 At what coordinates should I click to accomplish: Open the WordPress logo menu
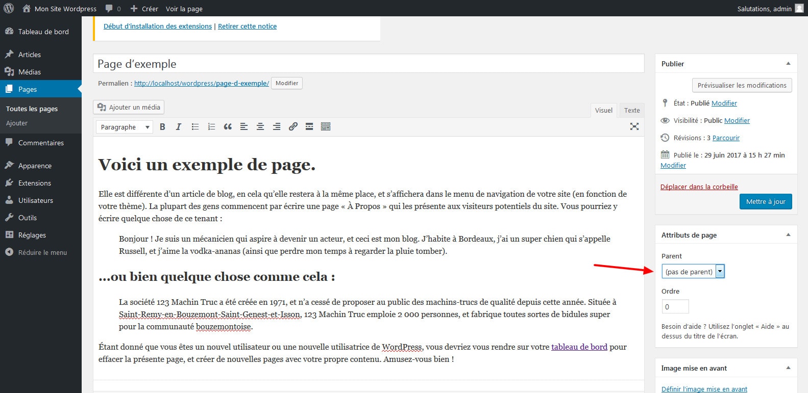tap(9, 9)
